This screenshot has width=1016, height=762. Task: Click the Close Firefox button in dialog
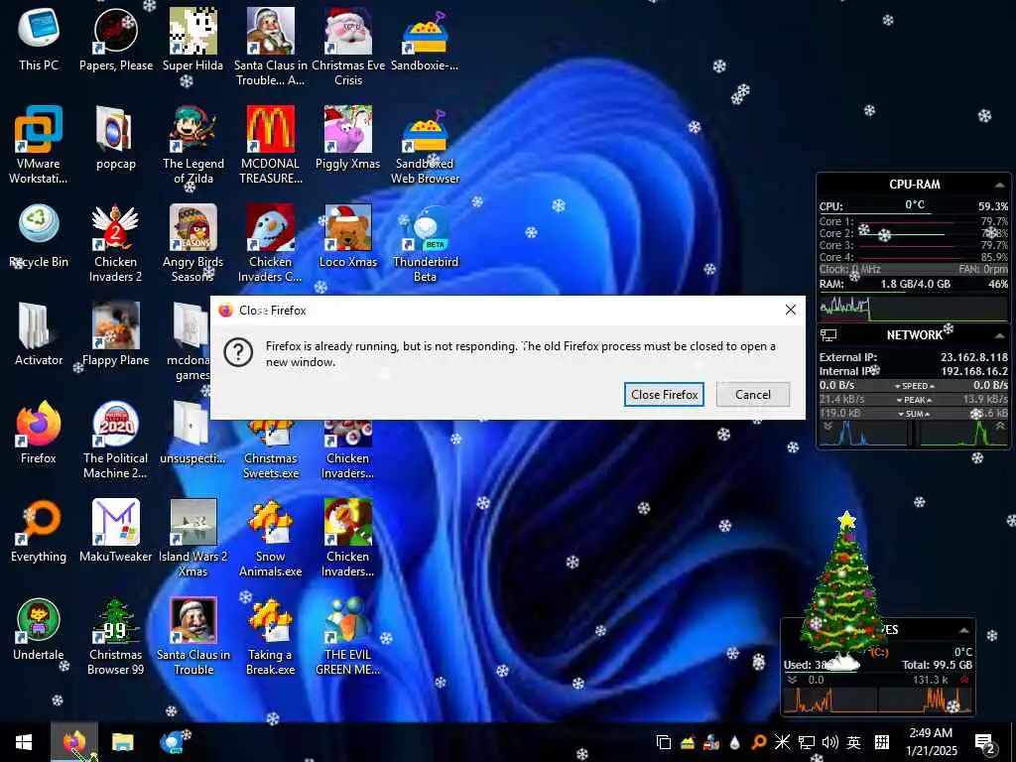point(664,395)
